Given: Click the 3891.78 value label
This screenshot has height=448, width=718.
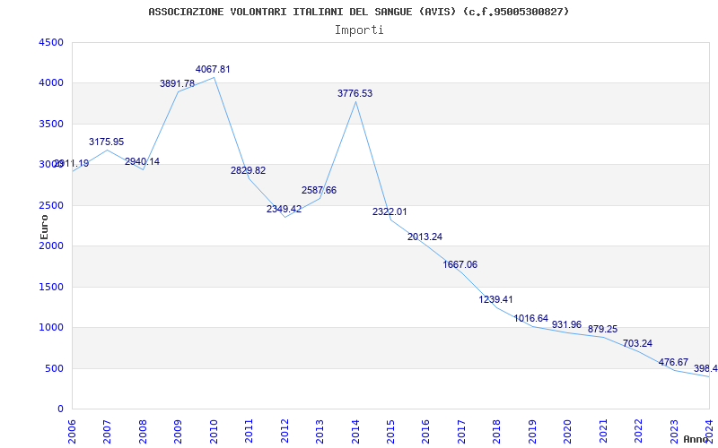Looking at the screenshot, I should (177, 83).
